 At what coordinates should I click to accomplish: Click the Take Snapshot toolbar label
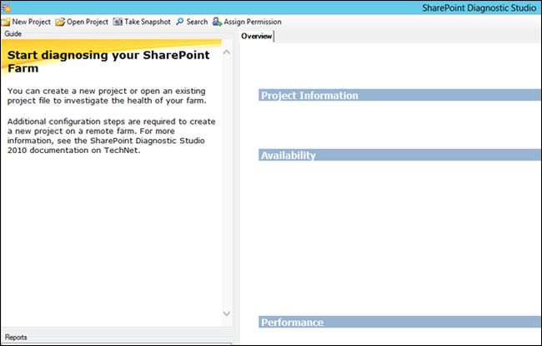(x=148, y=22)
